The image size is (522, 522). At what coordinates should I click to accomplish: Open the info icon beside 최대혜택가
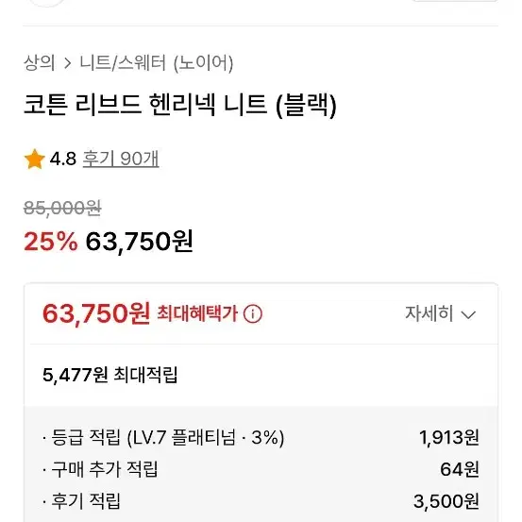253,313
